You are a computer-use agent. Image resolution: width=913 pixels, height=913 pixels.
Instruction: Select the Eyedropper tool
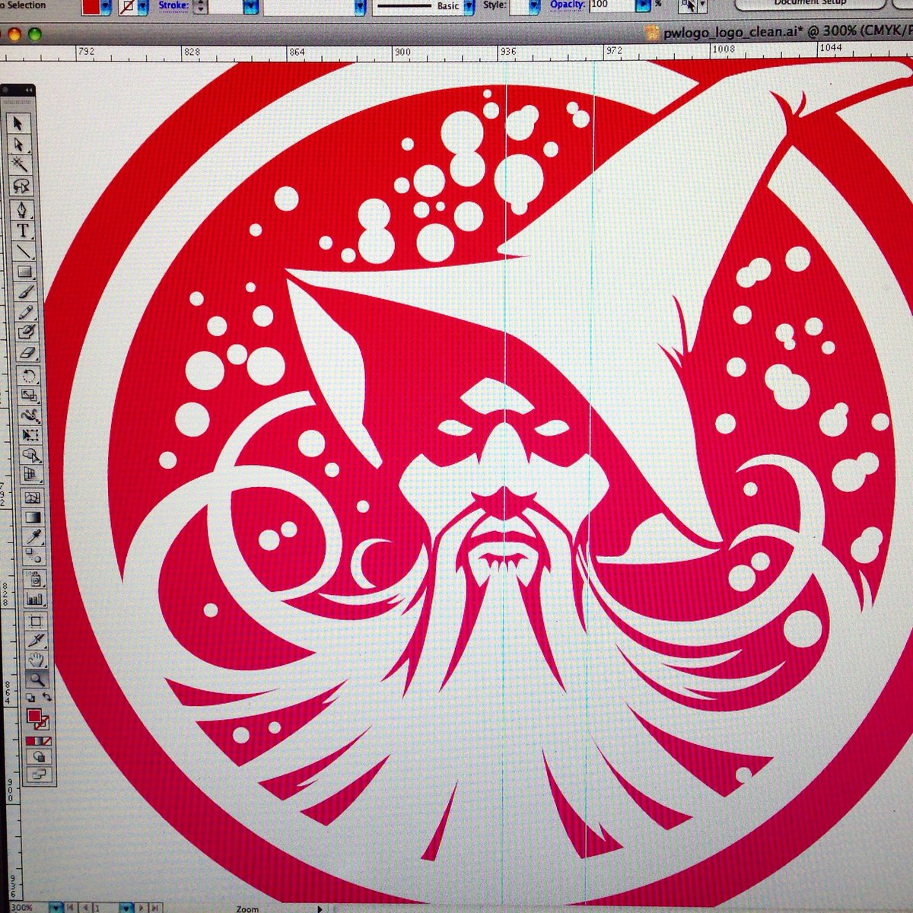coord(33,537)
